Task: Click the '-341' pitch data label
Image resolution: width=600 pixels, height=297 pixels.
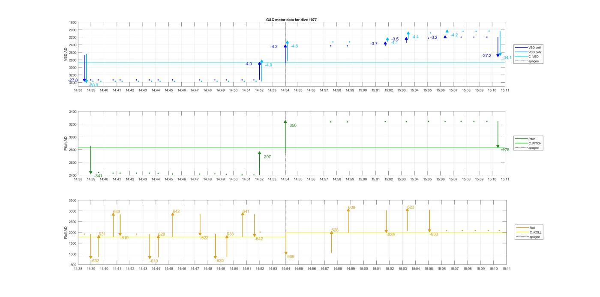Action: [98, 176]
